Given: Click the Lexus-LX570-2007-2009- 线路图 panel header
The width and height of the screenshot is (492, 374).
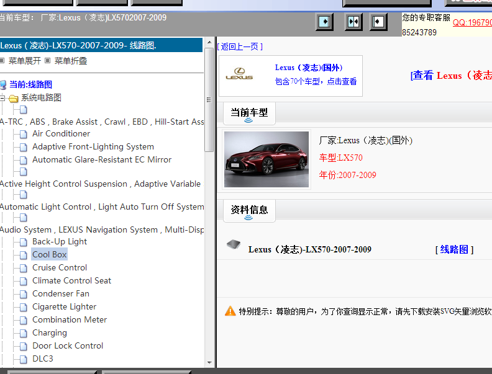Looking at the screenshot, I should 101,45.
